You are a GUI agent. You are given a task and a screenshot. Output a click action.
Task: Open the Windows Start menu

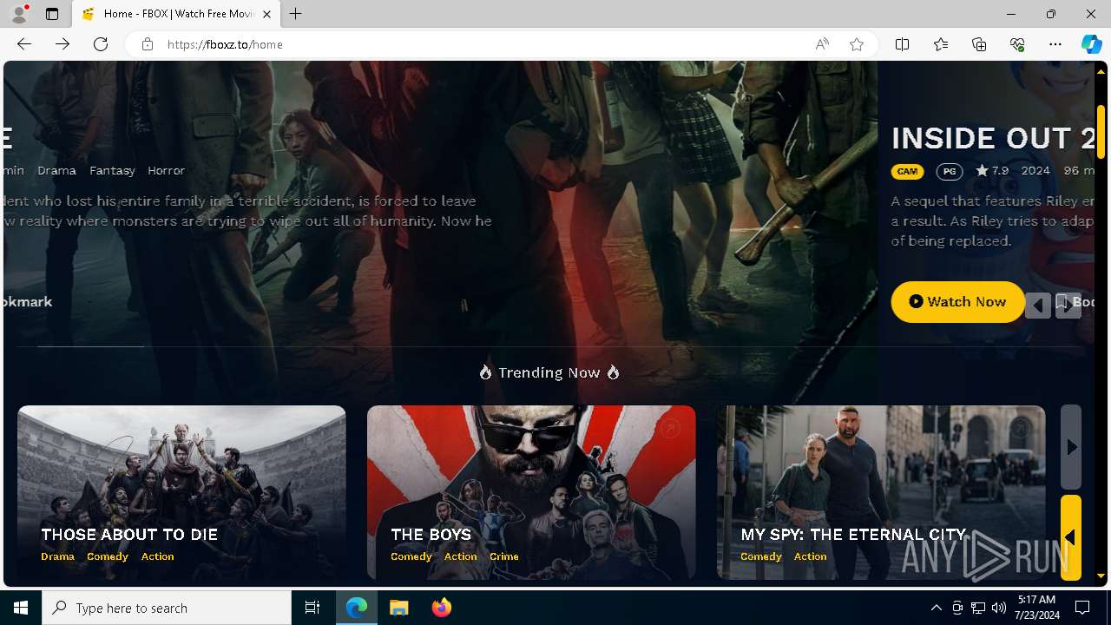tap(21, 608)
